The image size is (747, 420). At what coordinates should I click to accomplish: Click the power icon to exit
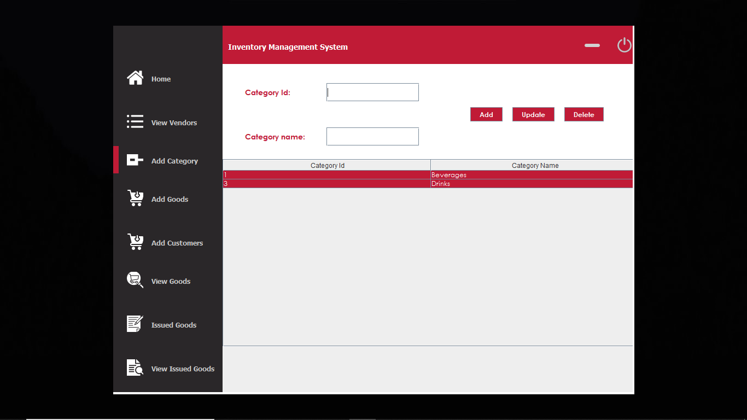(625, 45)
